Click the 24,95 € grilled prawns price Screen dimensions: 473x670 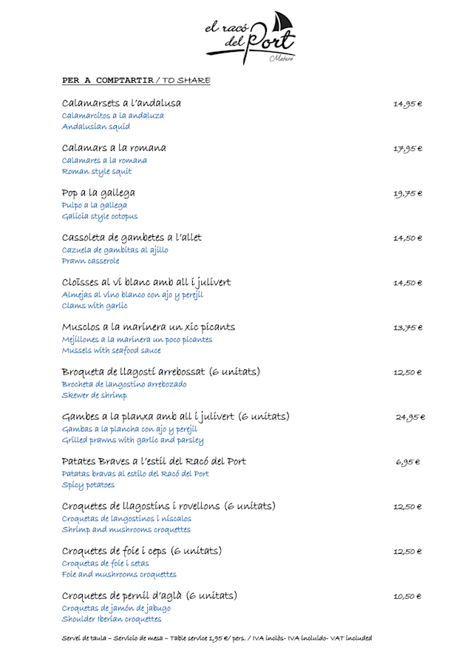pos(409,418)
